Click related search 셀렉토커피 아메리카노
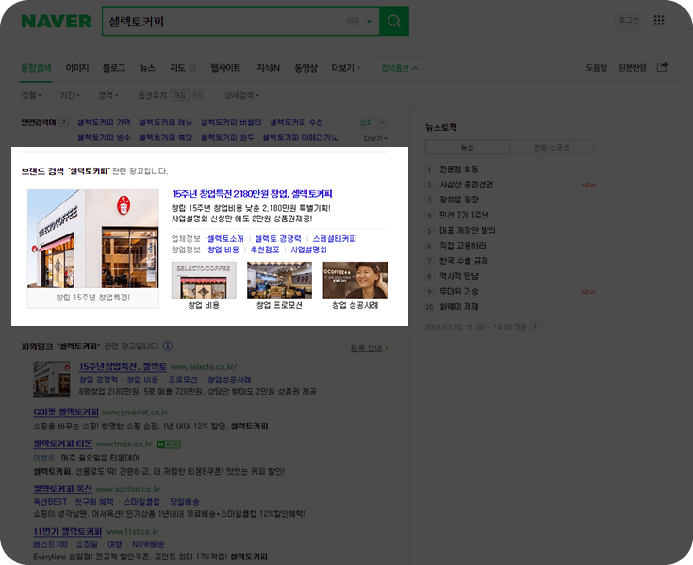 click(x=300, y=137)
